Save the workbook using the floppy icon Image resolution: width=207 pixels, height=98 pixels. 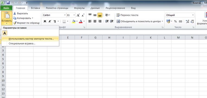click(x=8, y=2)
